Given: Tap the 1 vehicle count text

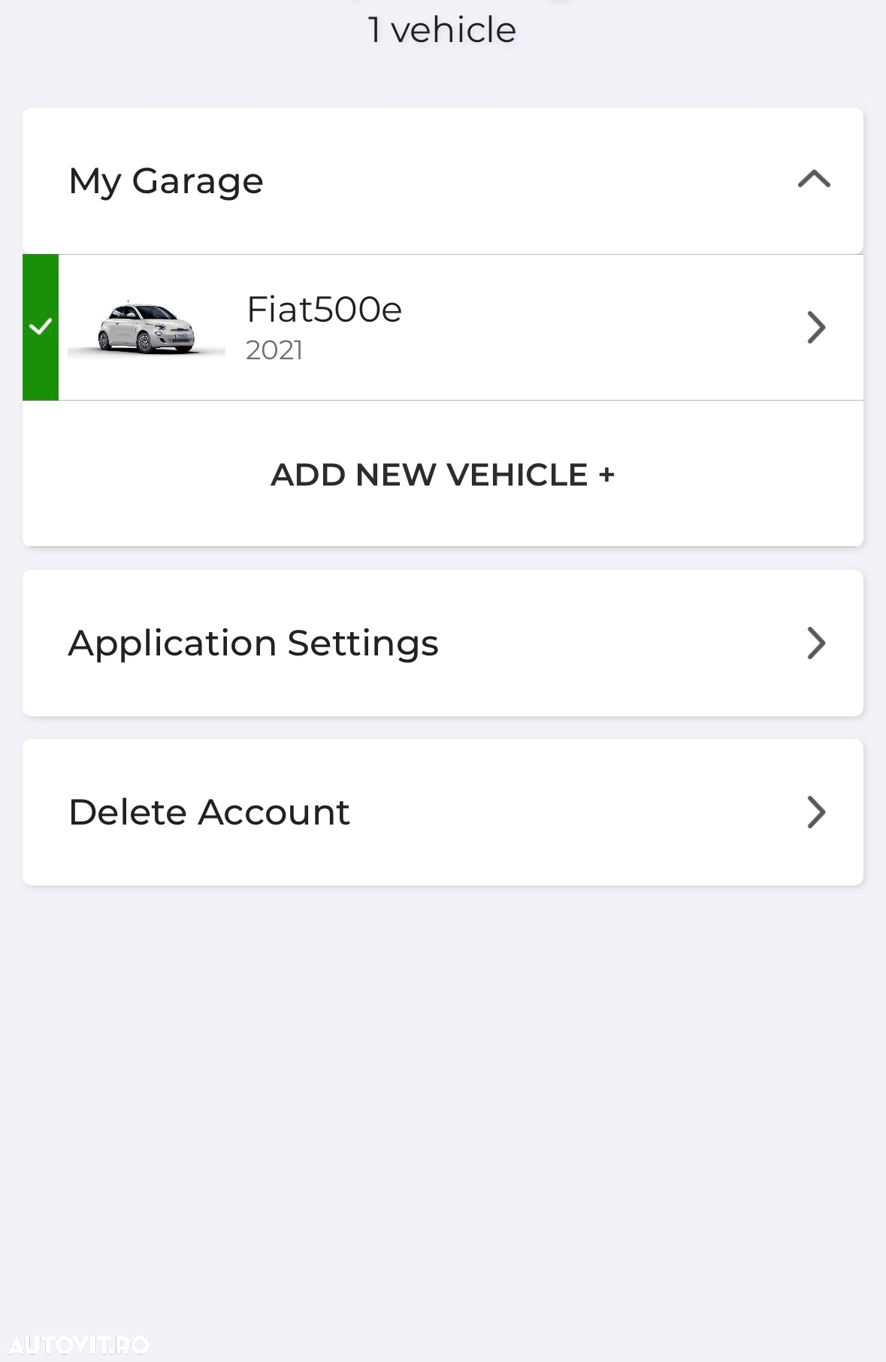Looking at the screenshot, I should pos(442,30).
